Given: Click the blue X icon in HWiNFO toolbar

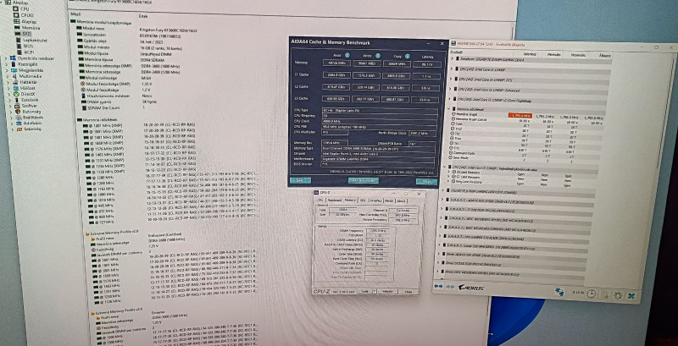Looking at the screenshot, I should click(x=631, y=296).
